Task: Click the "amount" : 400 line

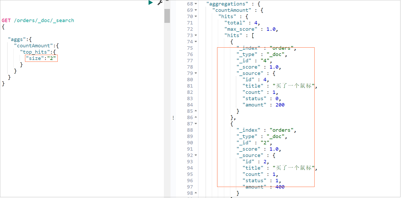Action: coord(263,187)
